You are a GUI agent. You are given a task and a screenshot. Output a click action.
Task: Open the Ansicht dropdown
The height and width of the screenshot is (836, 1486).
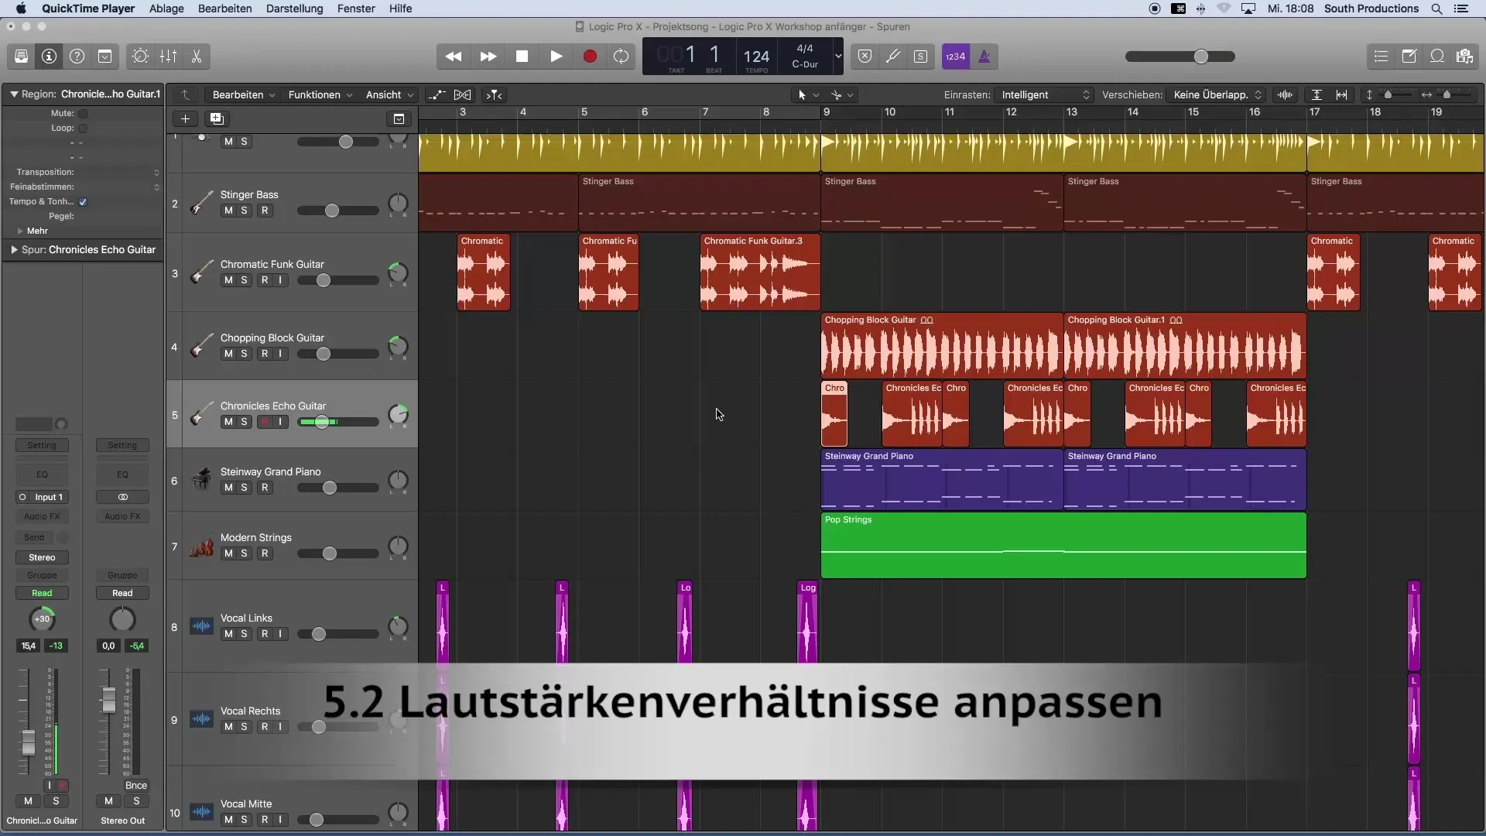click(x=389, y=94)
